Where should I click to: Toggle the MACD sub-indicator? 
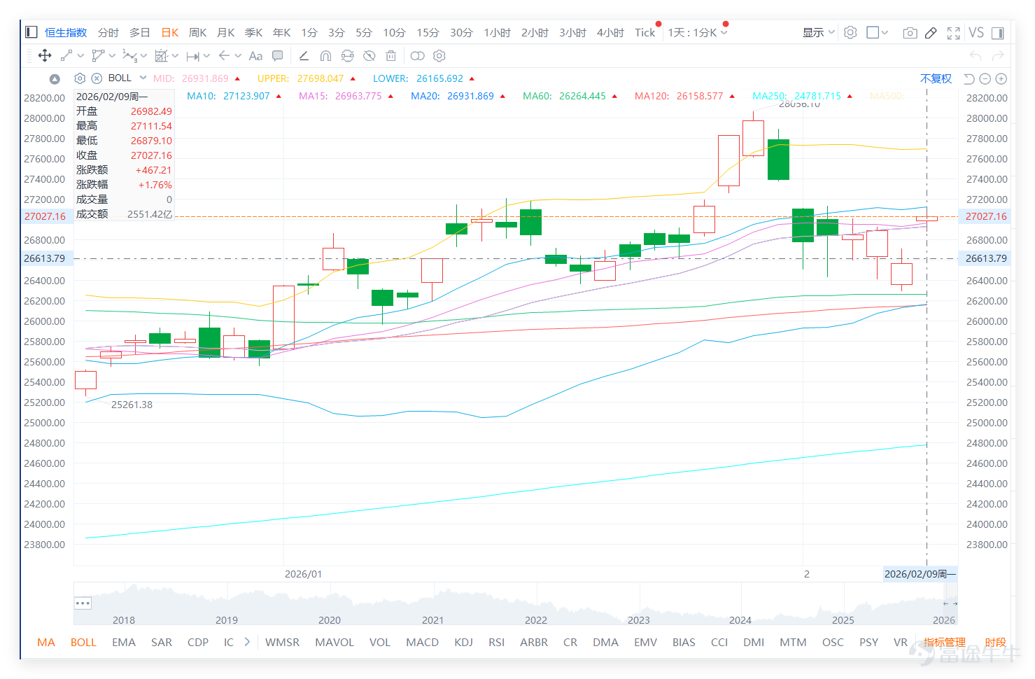pos(423,642)
